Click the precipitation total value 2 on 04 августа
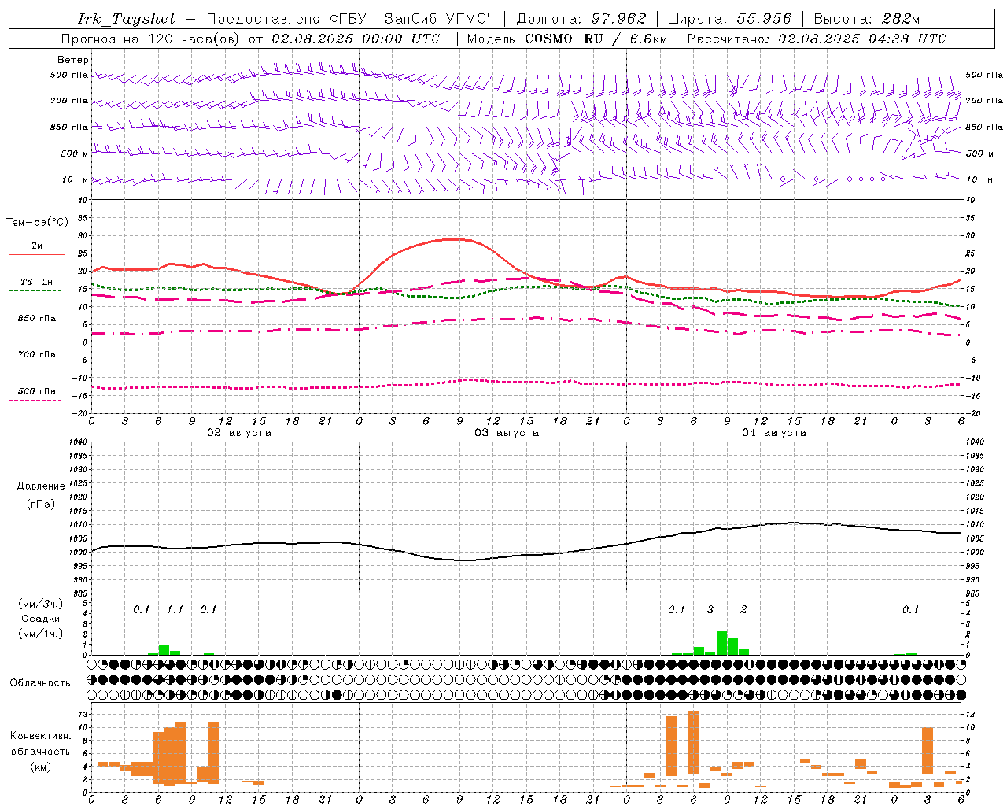The image size is (1007, 806). click(743, 610)
